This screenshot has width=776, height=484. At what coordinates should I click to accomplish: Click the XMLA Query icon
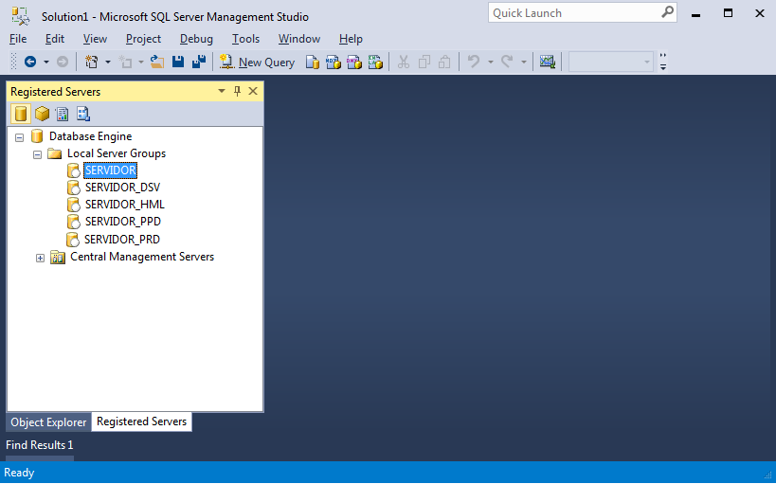(375, 62)
